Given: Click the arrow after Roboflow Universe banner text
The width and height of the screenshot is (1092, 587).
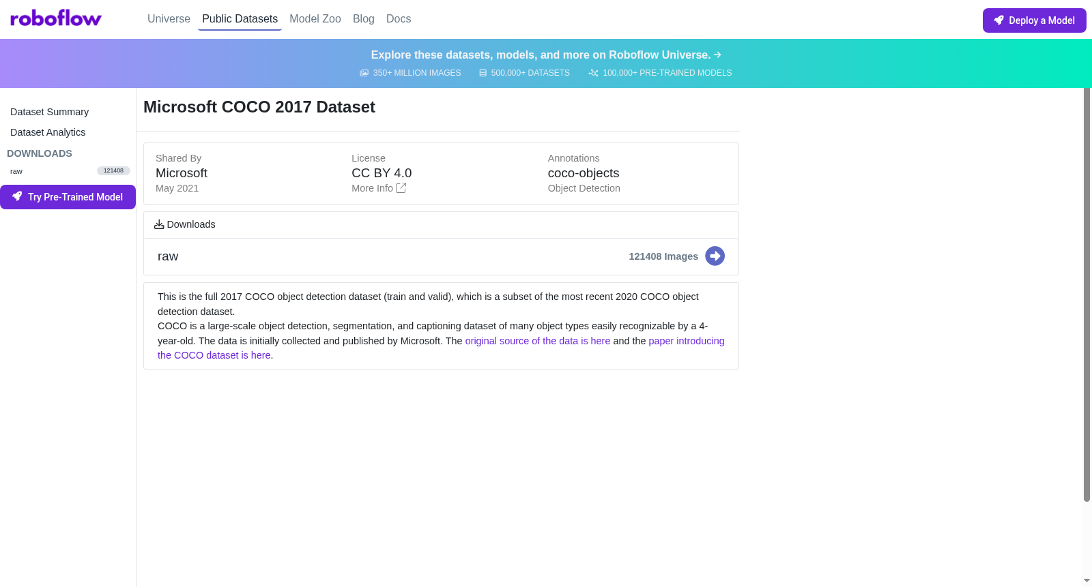Looking at the screenshot, I should [717, 55].
